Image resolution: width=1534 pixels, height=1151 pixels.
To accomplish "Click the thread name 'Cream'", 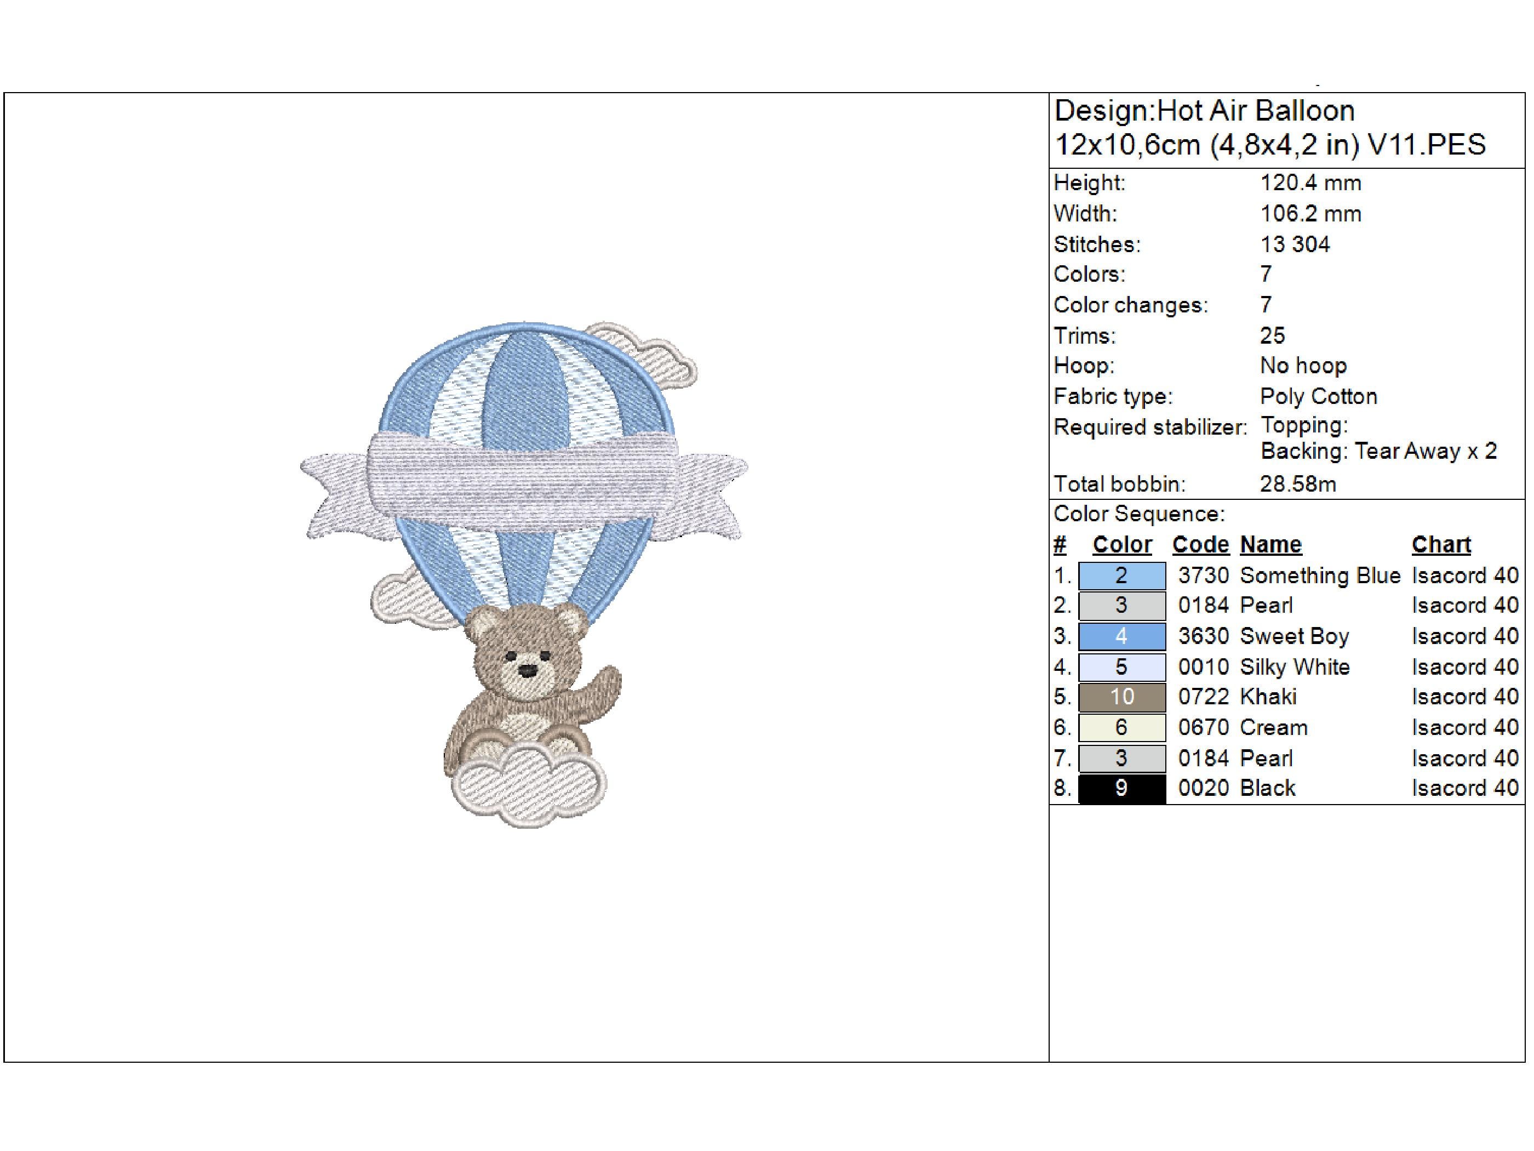I will tap(1274, 727).
